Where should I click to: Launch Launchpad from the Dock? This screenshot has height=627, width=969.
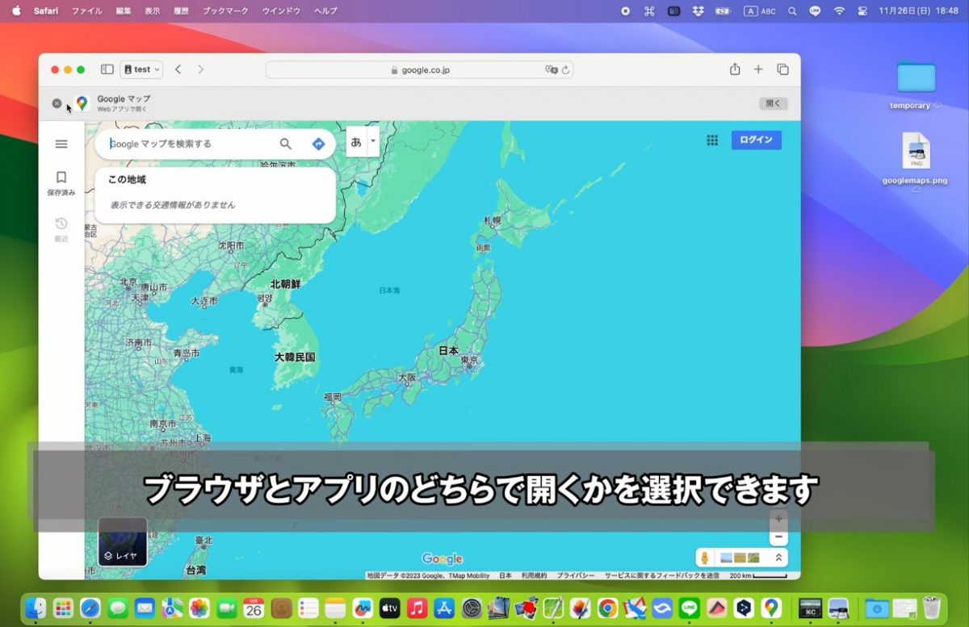coord(63,608)
